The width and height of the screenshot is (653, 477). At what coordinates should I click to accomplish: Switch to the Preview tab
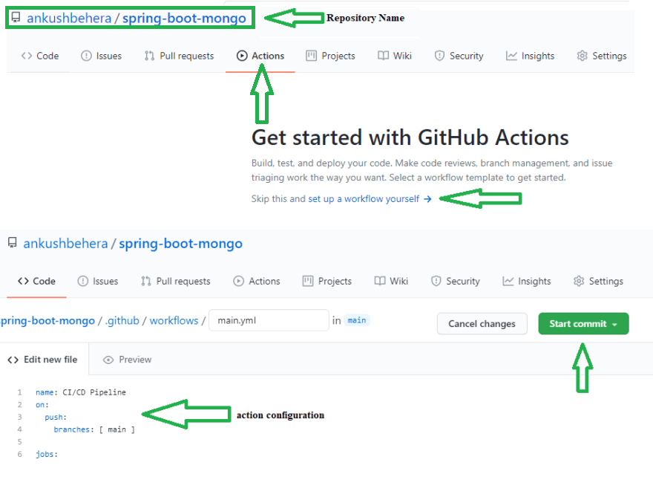pyautogui.click(x=127, y=360)
